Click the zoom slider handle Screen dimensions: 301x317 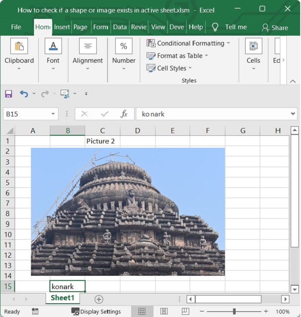coord(234,311)
